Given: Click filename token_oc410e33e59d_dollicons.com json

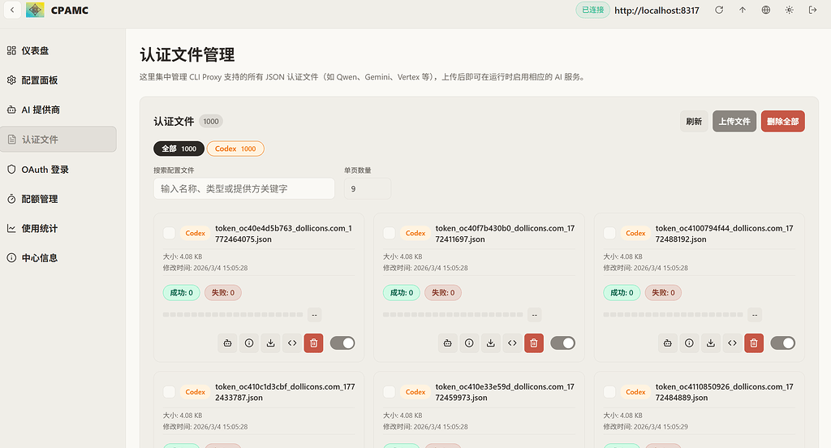Looking at the screenshot, I should (505, 392).
